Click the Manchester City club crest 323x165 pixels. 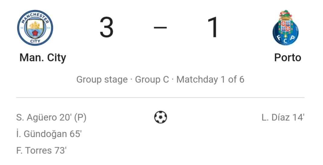coord(35,28)
